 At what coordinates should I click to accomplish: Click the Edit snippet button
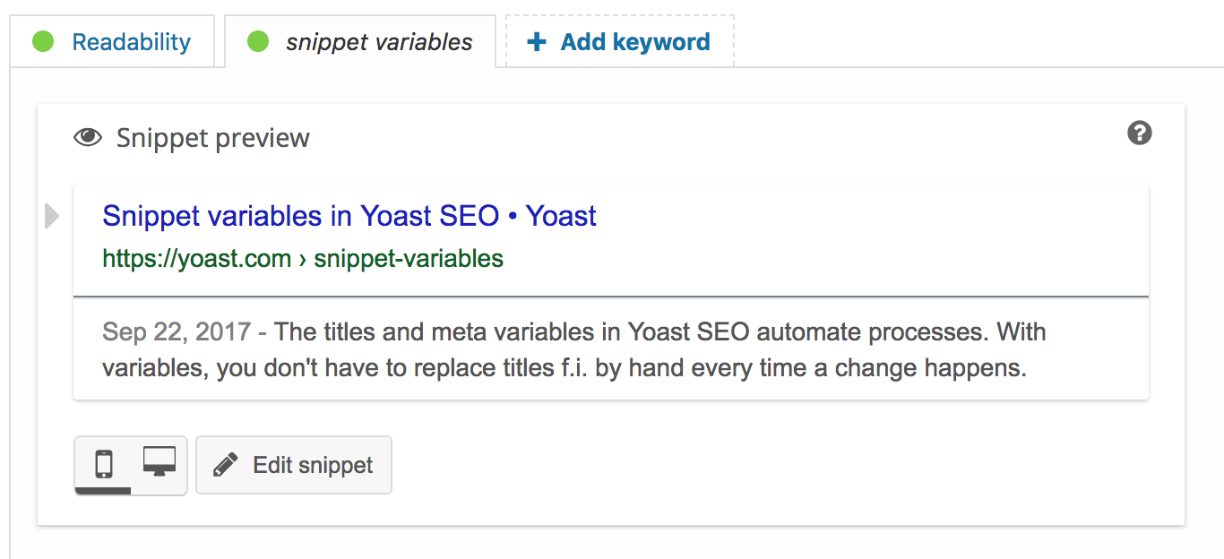coord(294,465)
